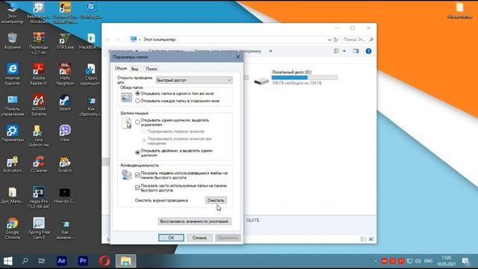This screenshot has height=269, width=478.
Task: Click 'Удалить или изменить программу' in Explorer toolbar
Action: (228, 52)
